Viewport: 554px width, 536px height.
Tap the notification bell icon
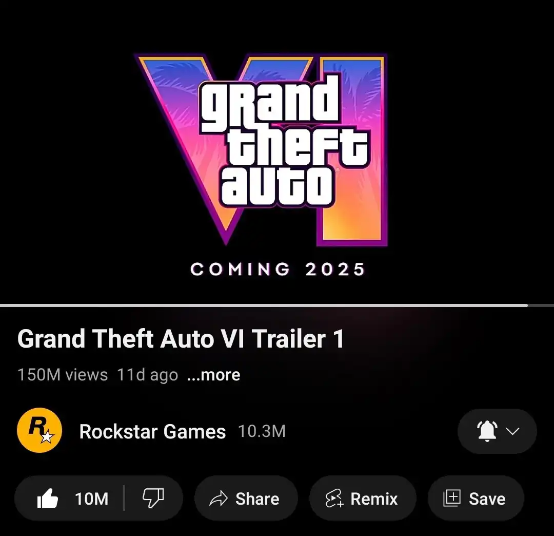click(x=487, y=431)
